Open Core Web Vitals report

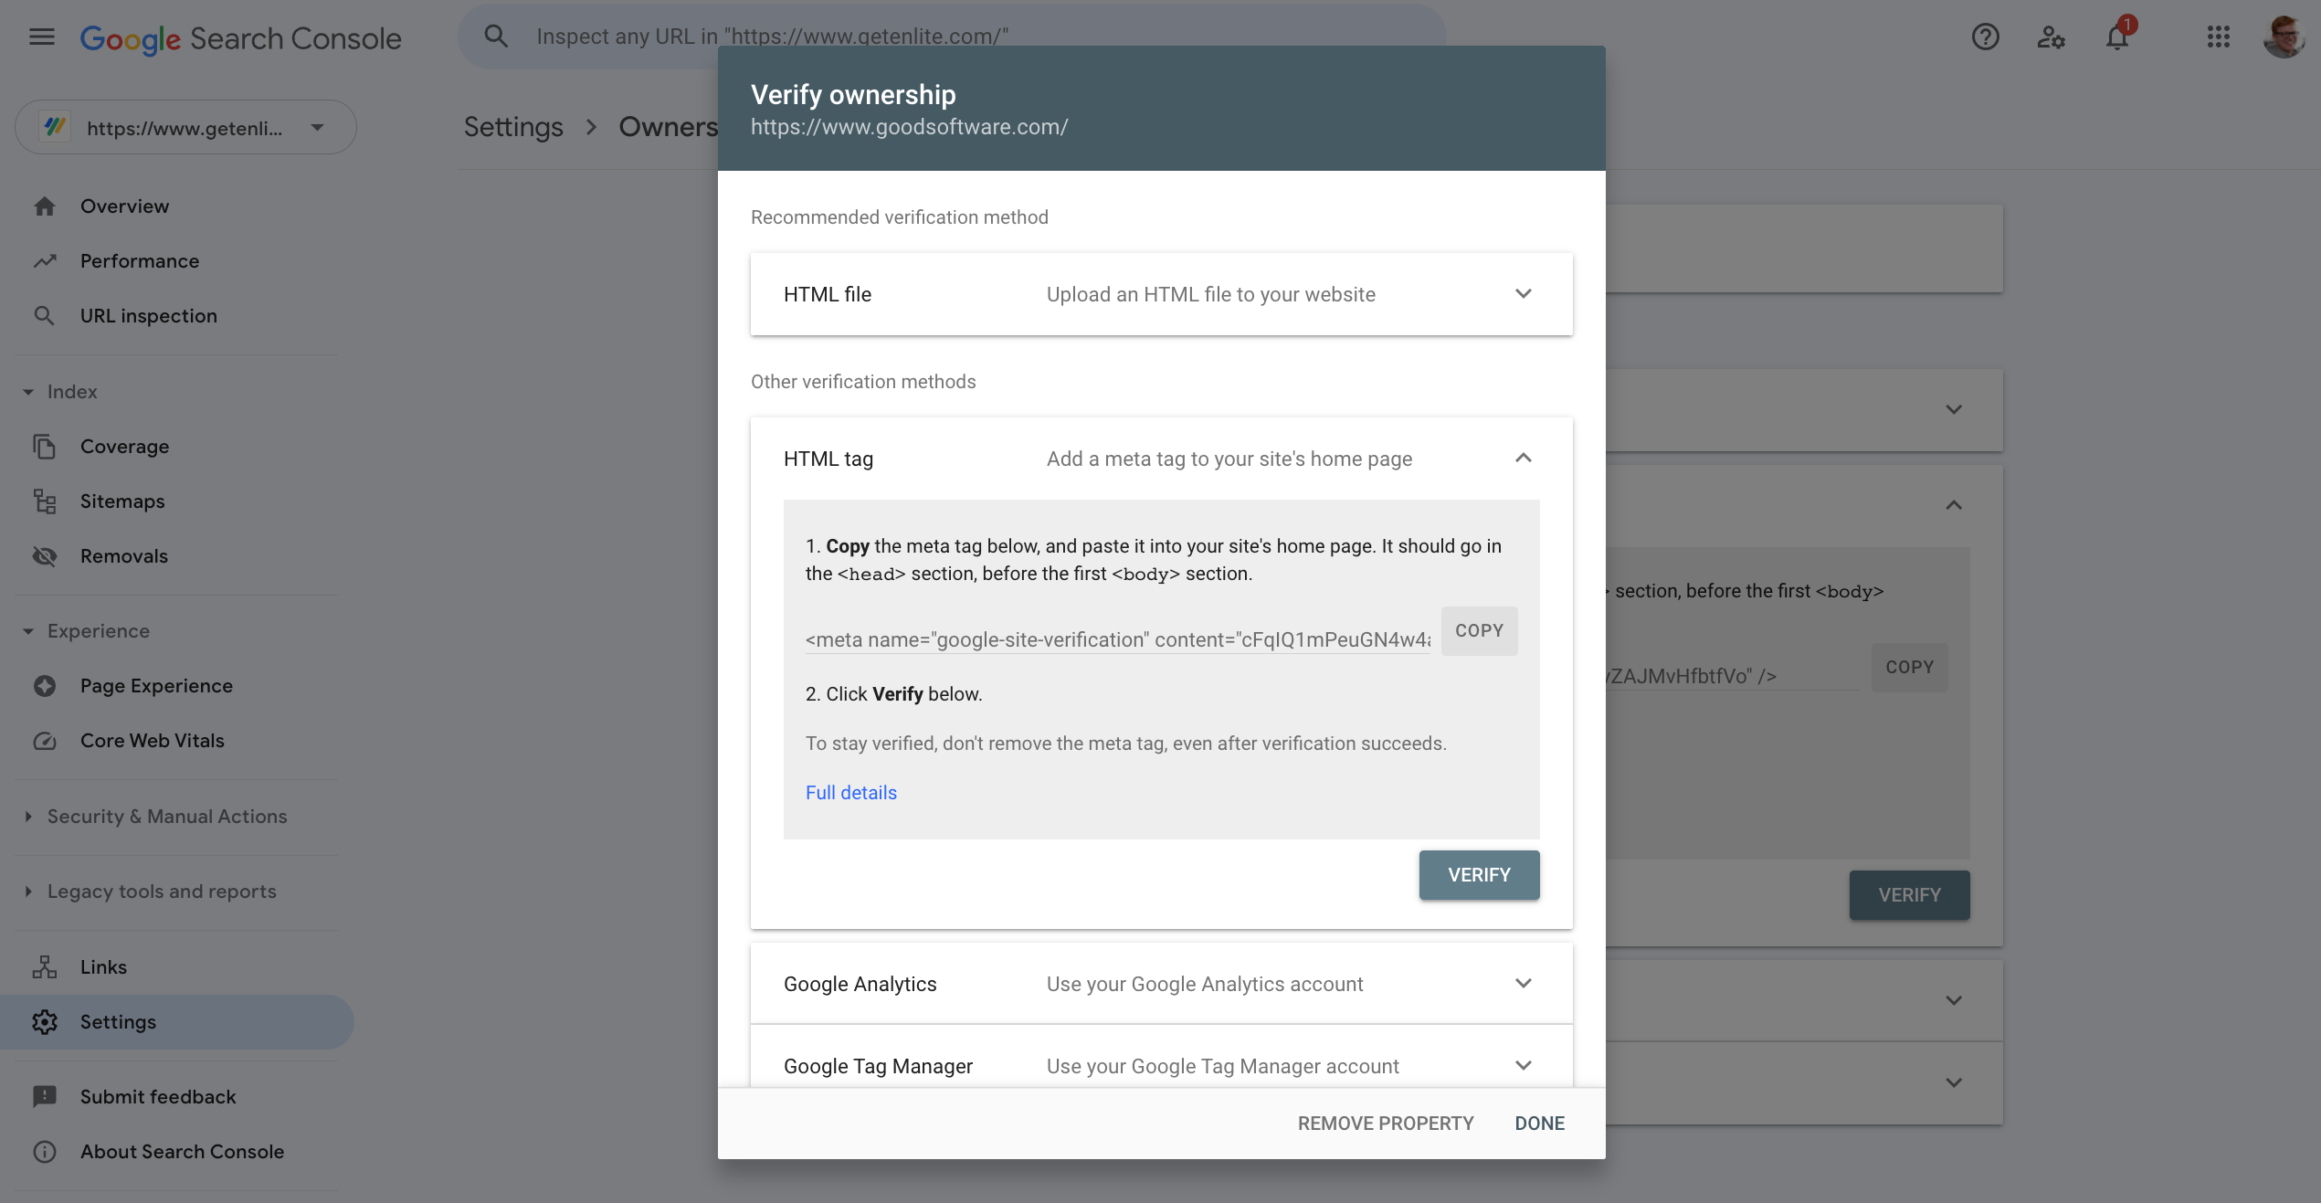[152, 741]
